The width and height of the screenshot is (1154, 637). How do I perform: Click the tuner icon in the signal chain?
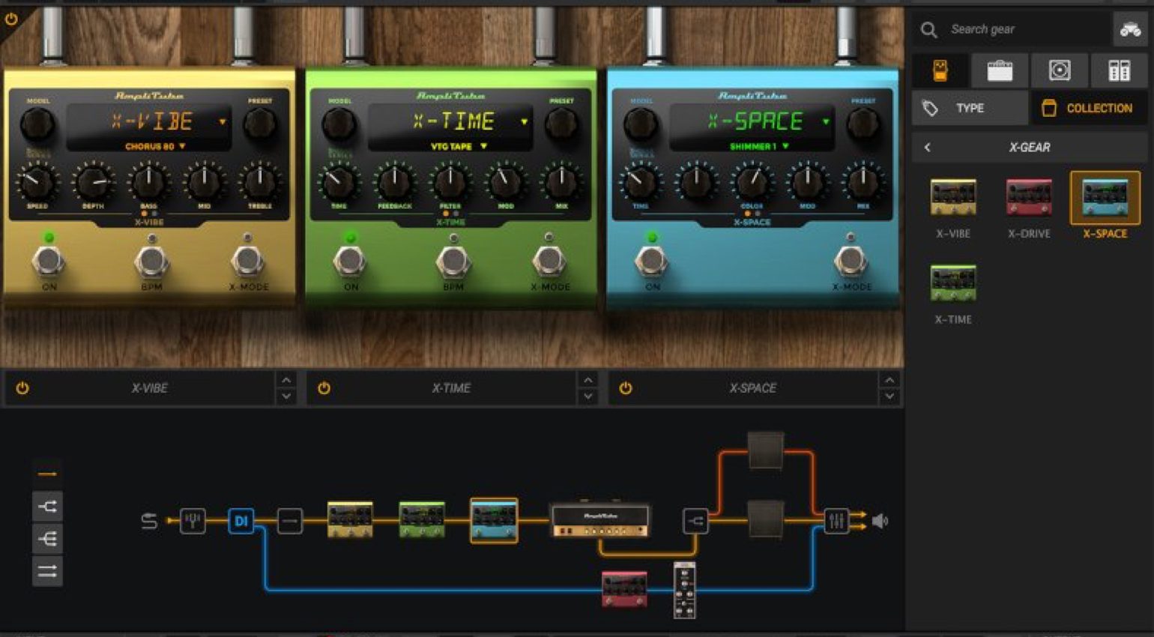[193, 520]
